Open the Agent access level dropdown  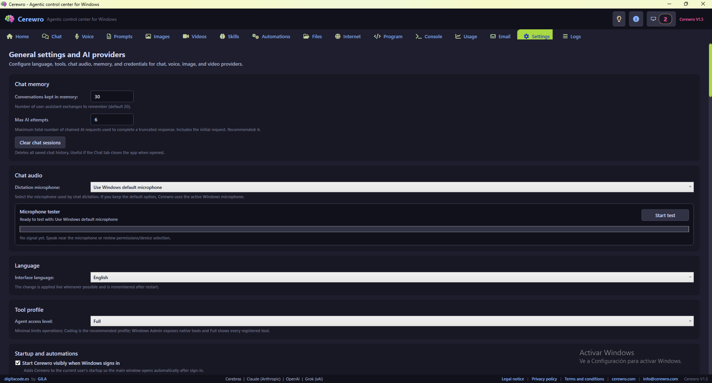(x=391, y=321)
